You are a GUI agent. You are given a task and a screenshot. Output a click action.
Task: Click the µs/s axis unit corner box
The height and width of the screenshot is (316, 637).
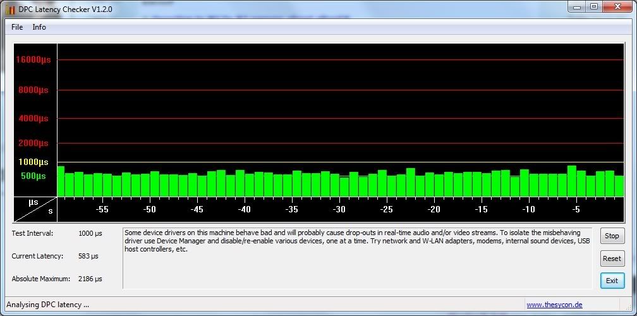(x=35, y=210)
